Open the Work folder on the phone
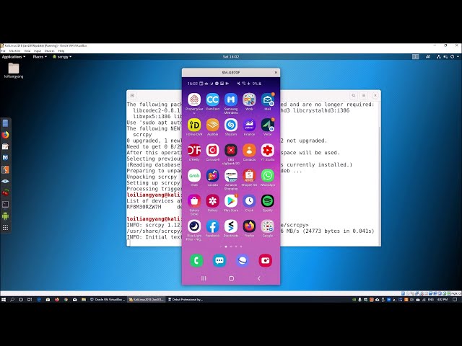The width and height of the screenshot is (462, 346). pyautogui.click(x=249, y=100)
